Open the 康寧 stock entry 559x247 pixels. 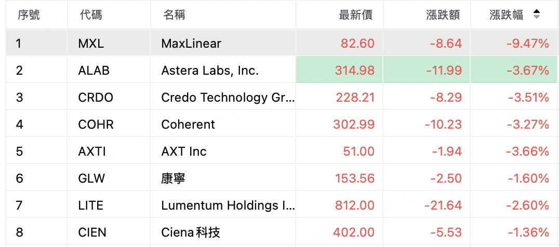[x=174, y=179]
